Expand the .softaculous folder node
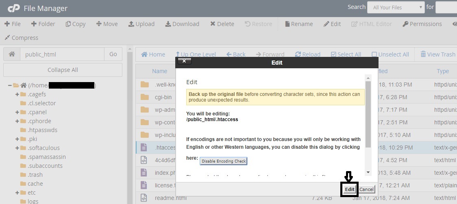 (17, 148)
